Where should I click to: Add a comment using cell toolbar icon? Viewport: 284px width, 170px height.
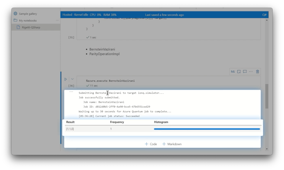[x=245, y=71]
